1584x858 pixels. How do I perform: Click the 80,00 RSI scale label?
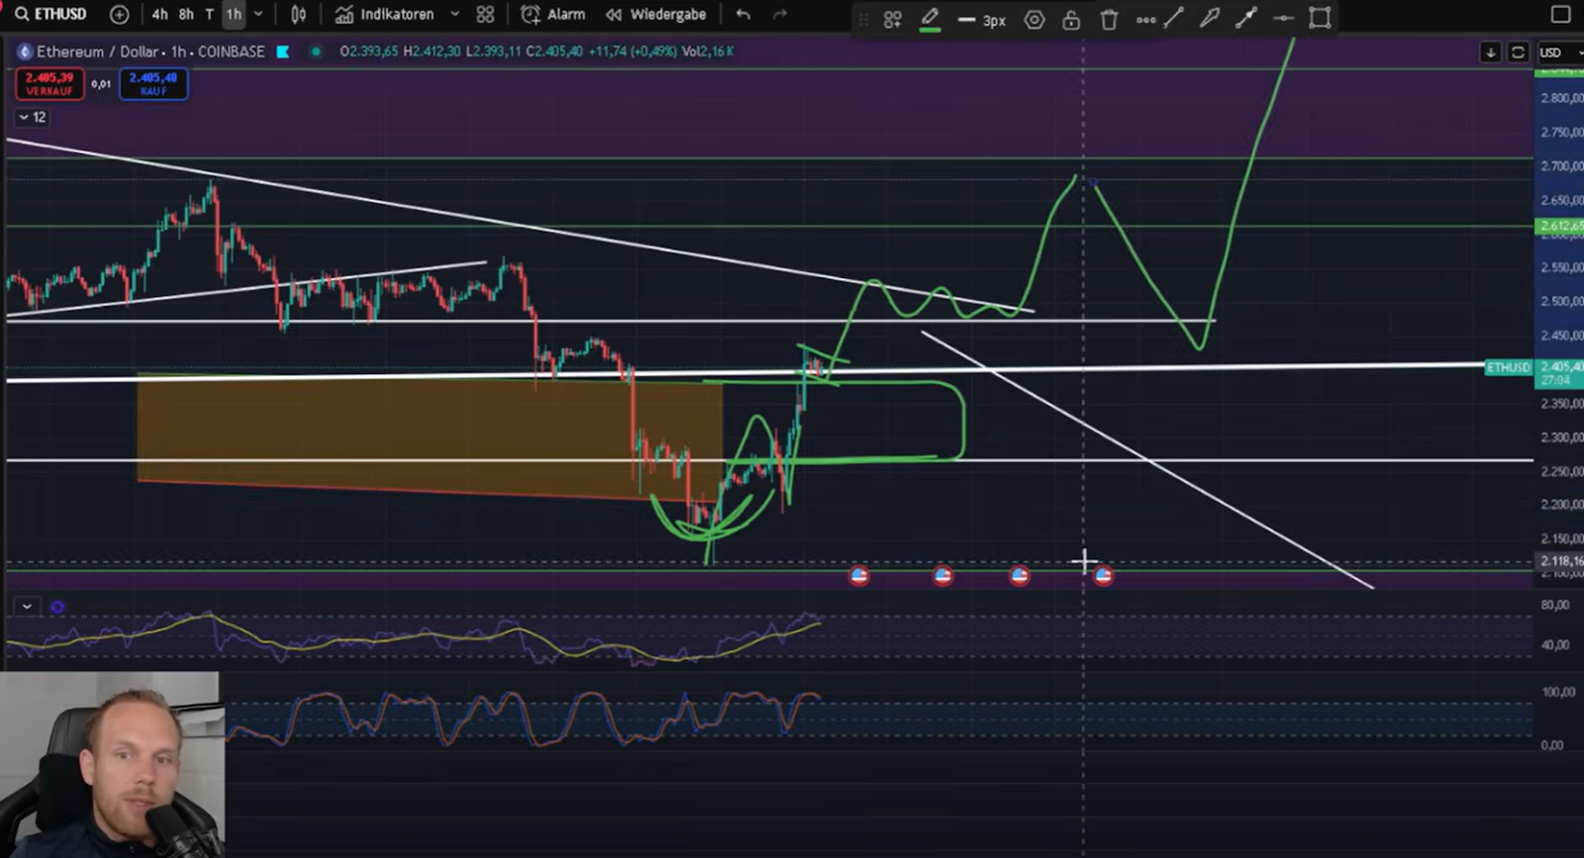tap(1555, 605)
